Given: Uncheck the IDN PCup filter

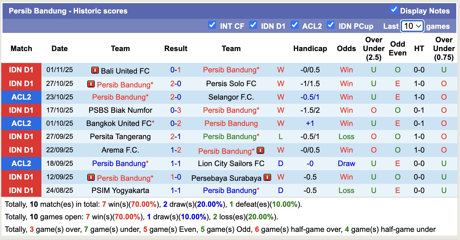Looking at the screenshot, I should [331, 25].
